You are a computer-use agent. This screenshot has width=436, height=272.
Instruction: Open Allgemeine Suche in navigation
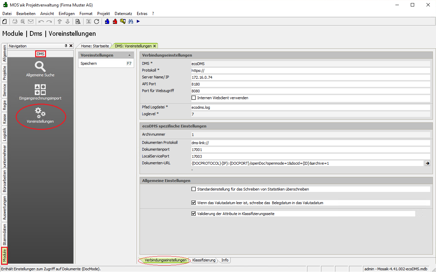coord(40,69)
